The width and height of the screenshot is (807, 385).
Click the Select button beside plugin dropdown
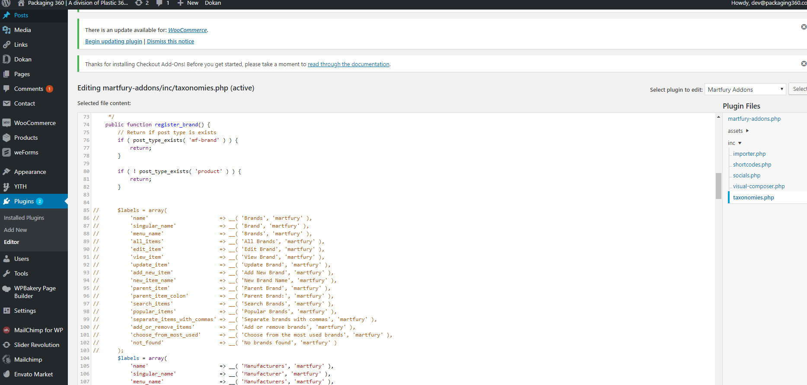[x=798, y=89]
